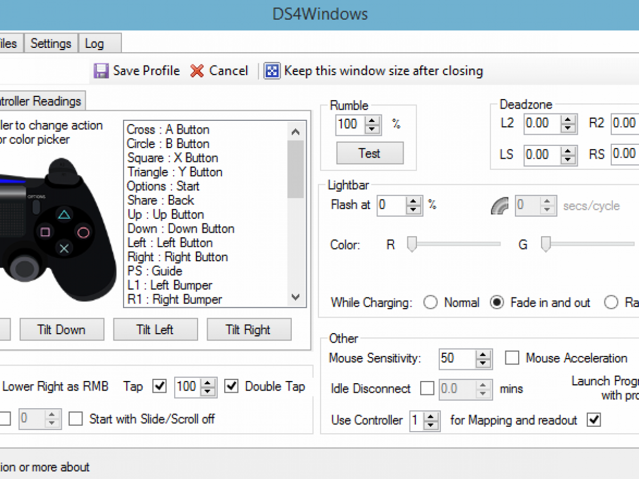Increase the Flash at percentage
The width and height of the screenshot is (639, 479).
tap(414, 201)
